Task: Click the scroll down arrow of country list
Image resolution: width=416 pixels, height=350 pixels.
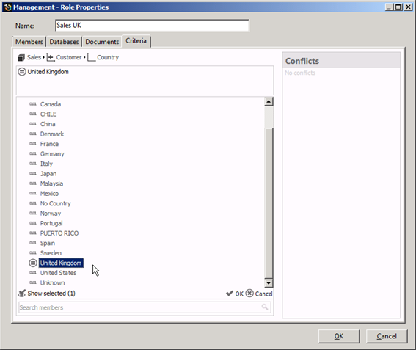Action: 269,283
